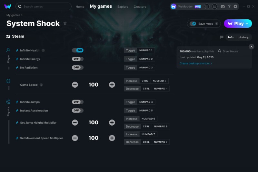Click My games breadcrumb chevron
258x172 pixels.
point(22,15)
